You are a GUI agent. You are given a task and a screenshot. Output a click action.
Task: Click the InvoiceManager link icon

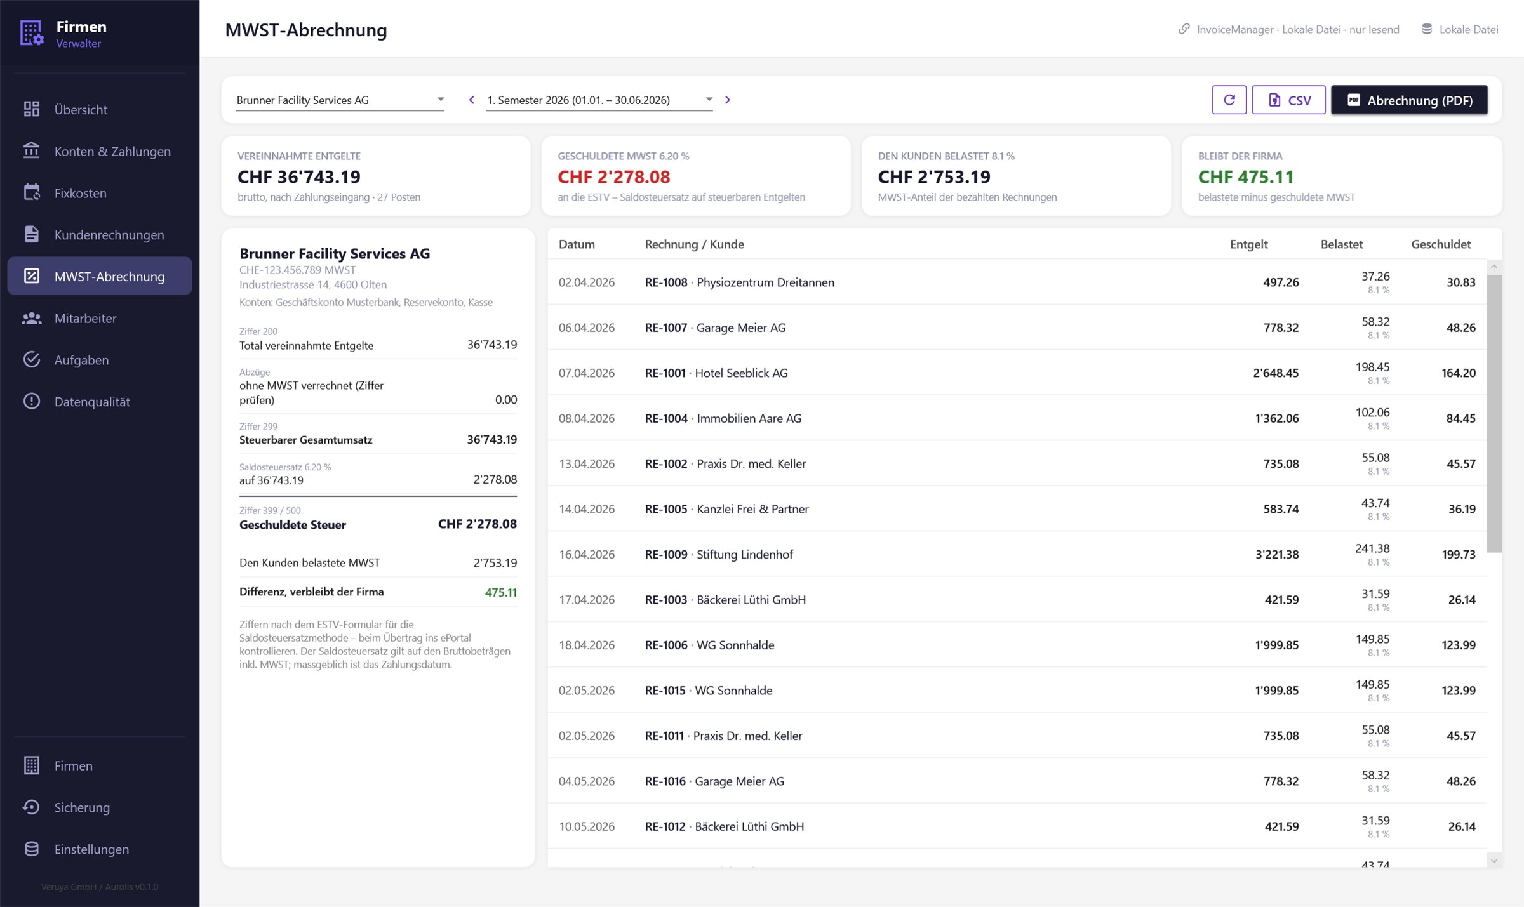(x=1184, y=29)
